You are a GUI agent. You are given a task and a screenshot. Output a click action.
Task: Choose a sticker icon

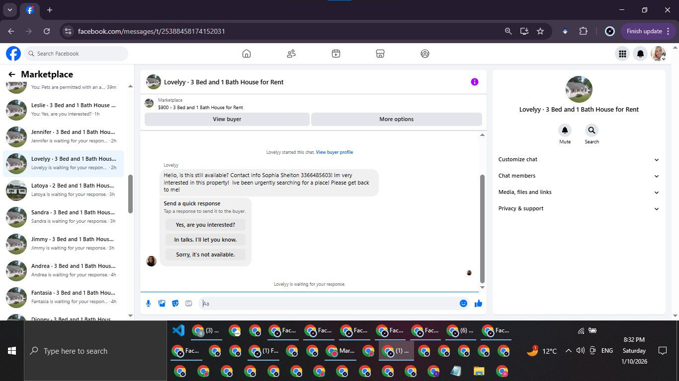[x=175, y=303]
